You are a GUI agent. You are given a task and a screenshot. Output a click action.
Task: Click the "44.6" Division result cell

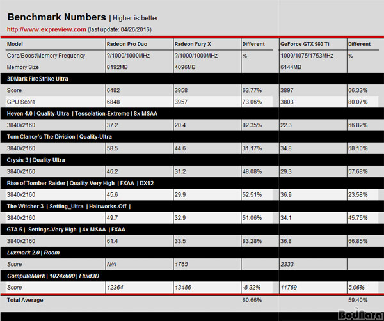(180, 148)
